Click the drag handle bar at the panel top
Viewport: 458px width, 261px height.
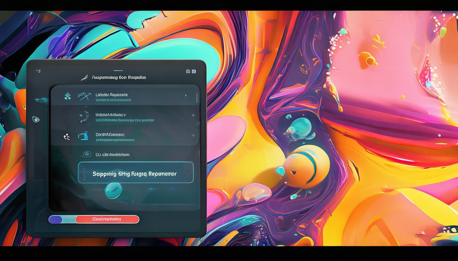[x=118, y=71]
